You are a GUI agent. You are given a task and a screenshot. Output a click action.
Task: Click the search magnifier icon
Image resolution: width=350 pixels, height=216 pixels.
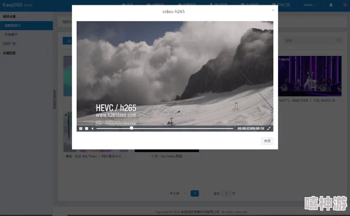click(339, 41)
